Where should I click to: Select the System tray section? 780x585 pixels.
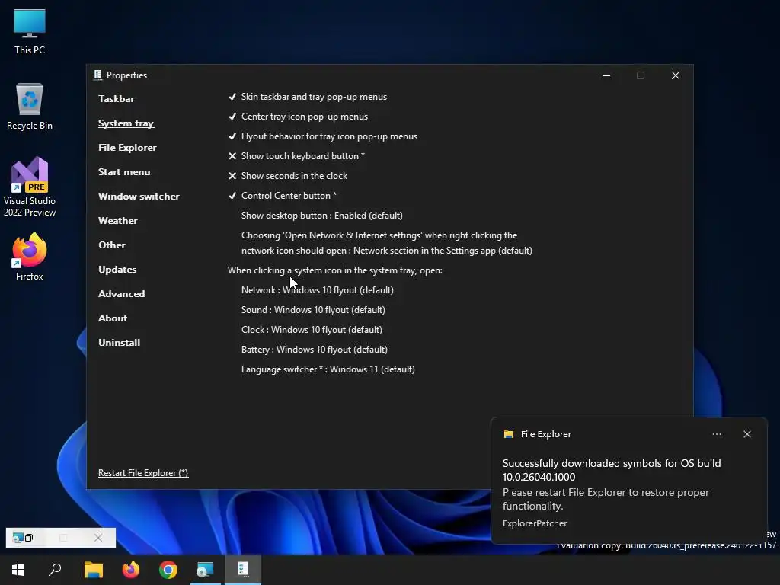[126, 123]
